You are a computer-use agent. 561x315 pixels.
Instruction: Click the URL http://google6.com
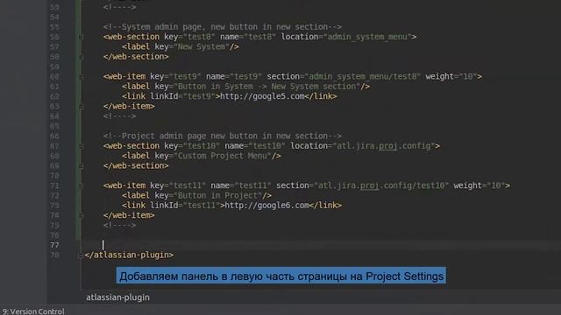click(x=266, y=206)
